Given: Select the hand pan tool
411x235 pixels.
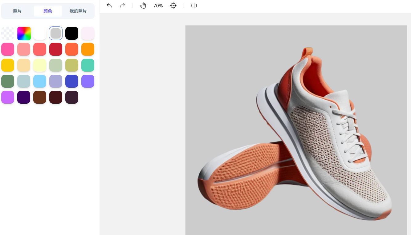Looking at the screenshot, I should 143,6.
